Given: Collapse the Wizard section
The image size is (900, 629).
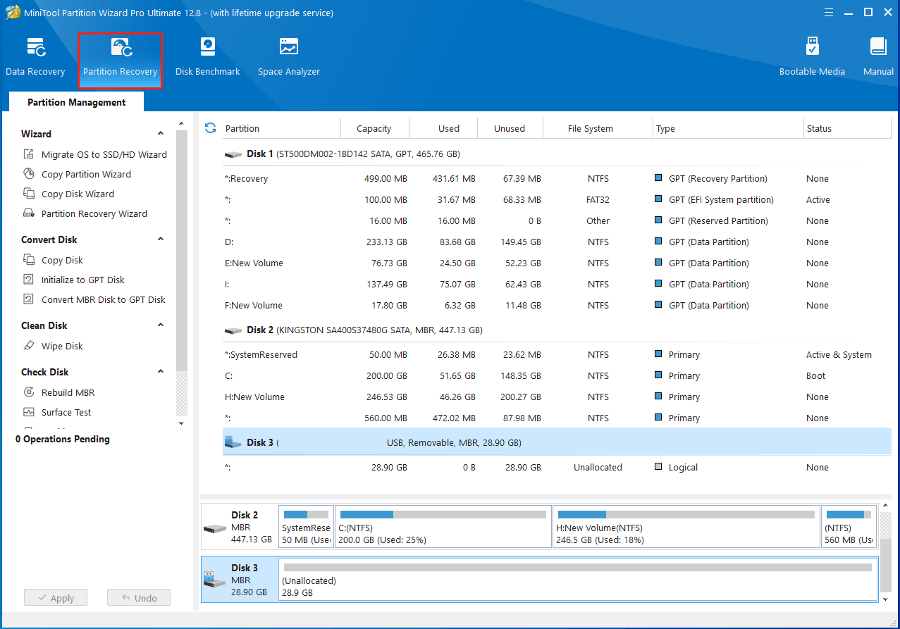Looking at the screenshot, I should tap(161, 134).
